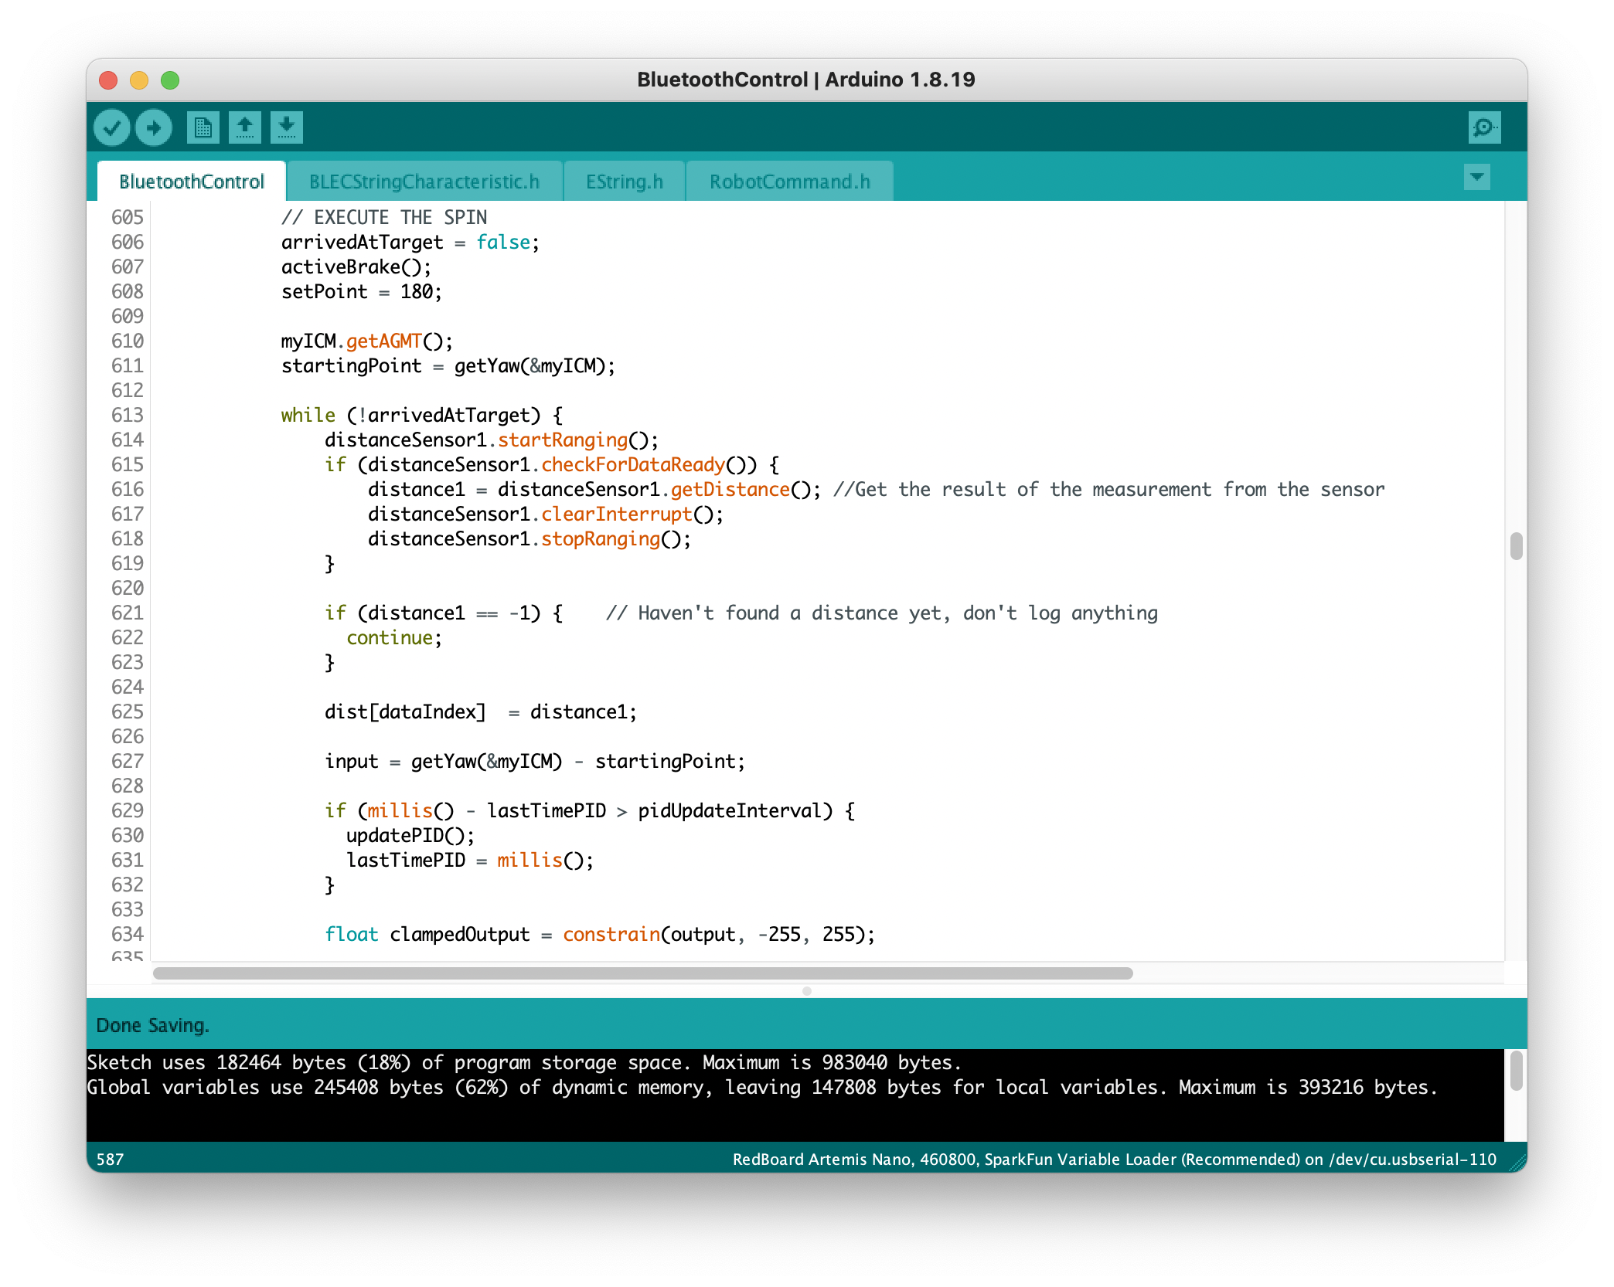Click 'dist[dataIndex]' assignment line

(480, 712)
